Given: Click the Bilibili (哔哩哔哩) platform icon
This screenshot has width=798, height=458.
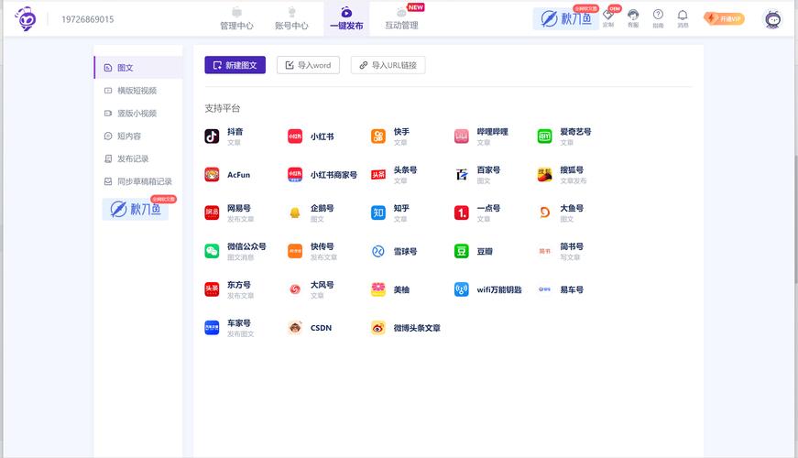Looking at the screenshot, I should [461, 136].
